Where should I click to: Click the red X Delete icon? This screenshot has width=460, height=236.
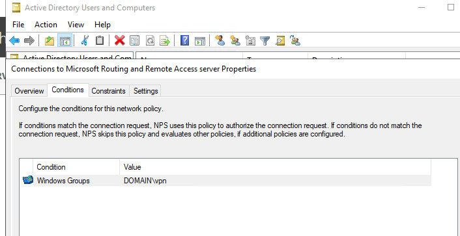pyautogui.click(x=120, y=40)
